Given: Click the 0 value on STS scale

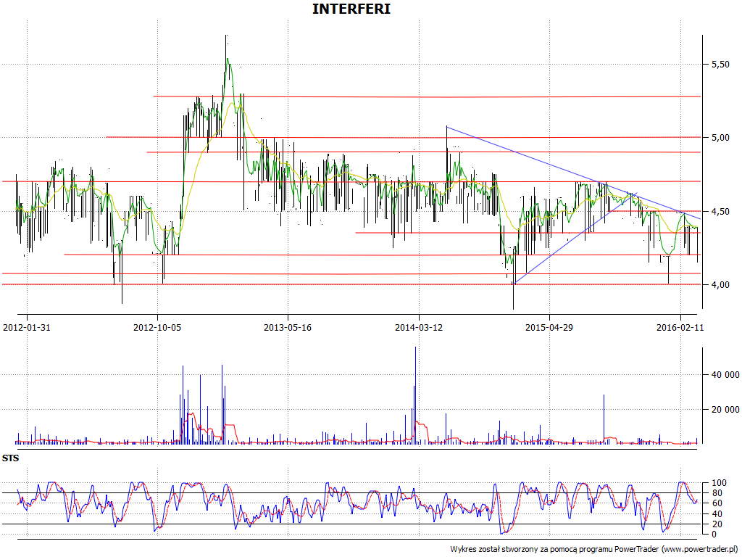Looking at the screenshot, I should coord(714,535).
